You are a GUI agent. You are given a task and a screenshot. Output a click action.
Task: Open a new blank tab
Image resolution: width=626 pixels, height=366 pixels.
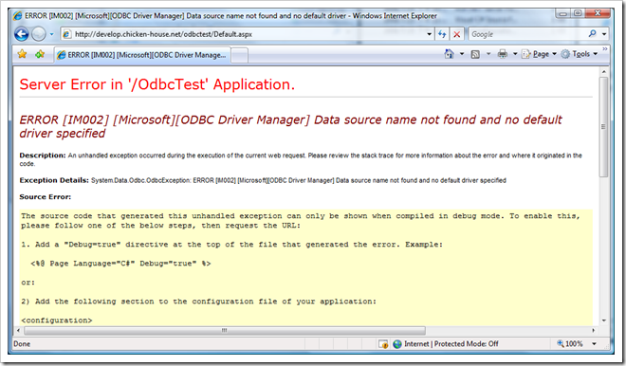tap(240, 56)
